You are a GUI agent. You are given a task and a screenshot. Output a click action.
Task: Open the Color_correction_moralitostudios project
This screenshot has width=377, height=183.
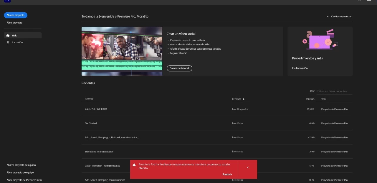[102, 166]
